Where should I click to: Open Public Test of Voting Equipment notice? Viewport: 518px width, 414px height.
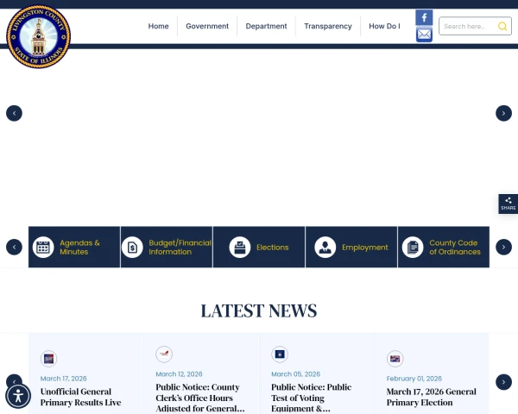point(311,398)
